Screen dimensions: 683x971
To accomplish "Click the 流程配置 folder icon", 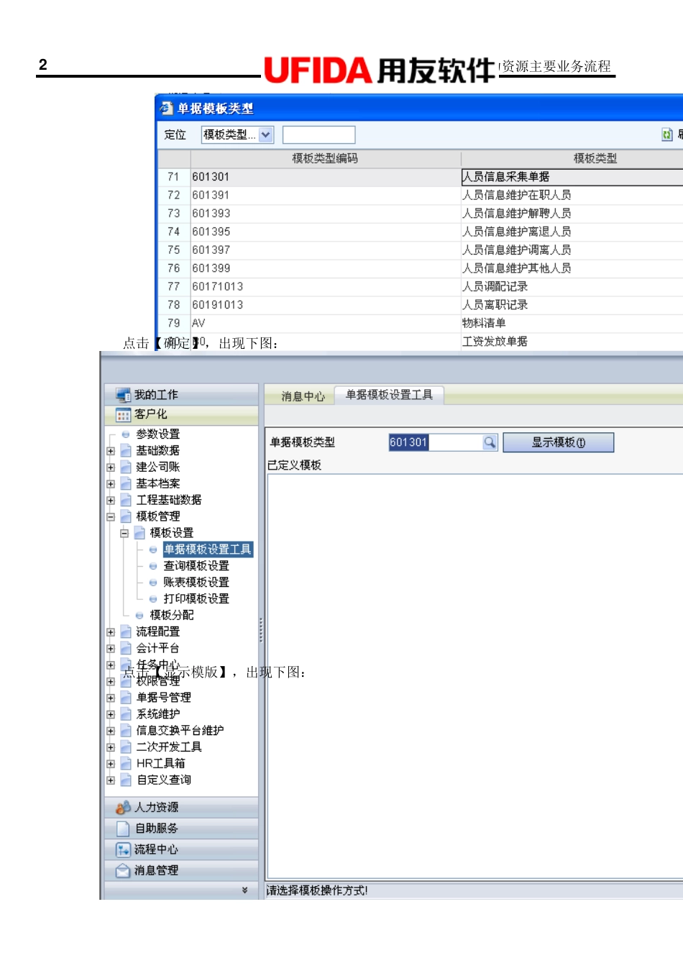I will pos(126,632).
